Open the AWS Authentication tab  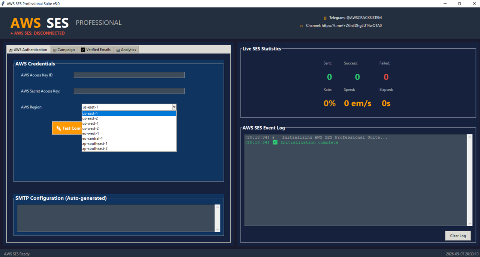point(28,49)
